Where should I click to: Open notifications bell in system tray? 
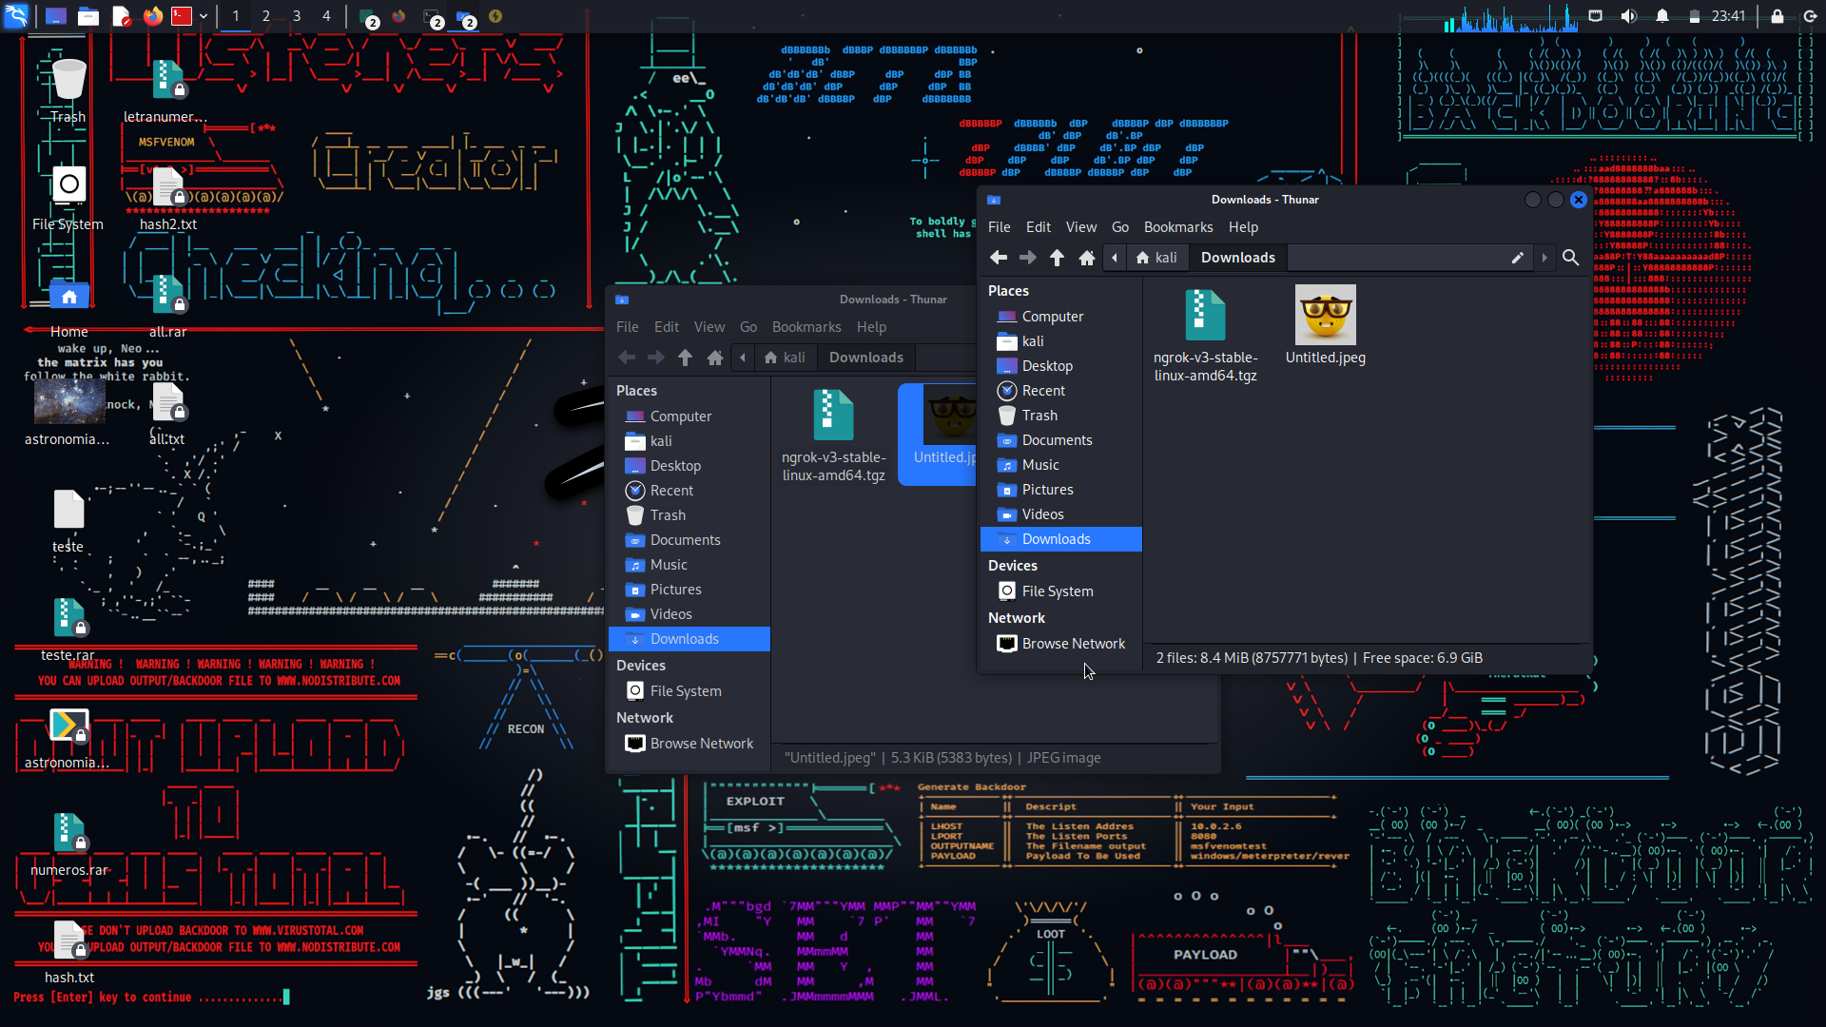(x=1661, y=16)
